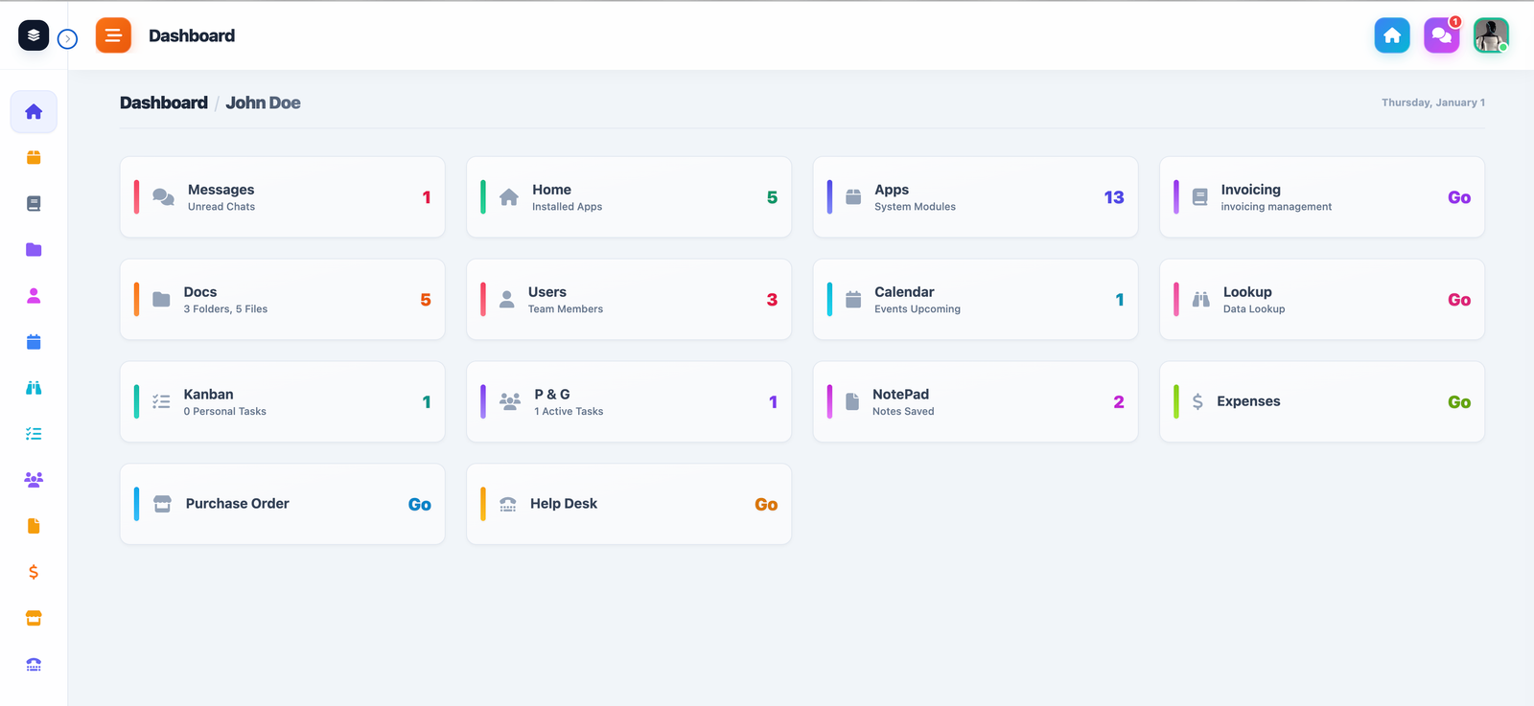Open the Purchase Order store icon in the sidebar
1534x706 pixels.
pos(34,618)
